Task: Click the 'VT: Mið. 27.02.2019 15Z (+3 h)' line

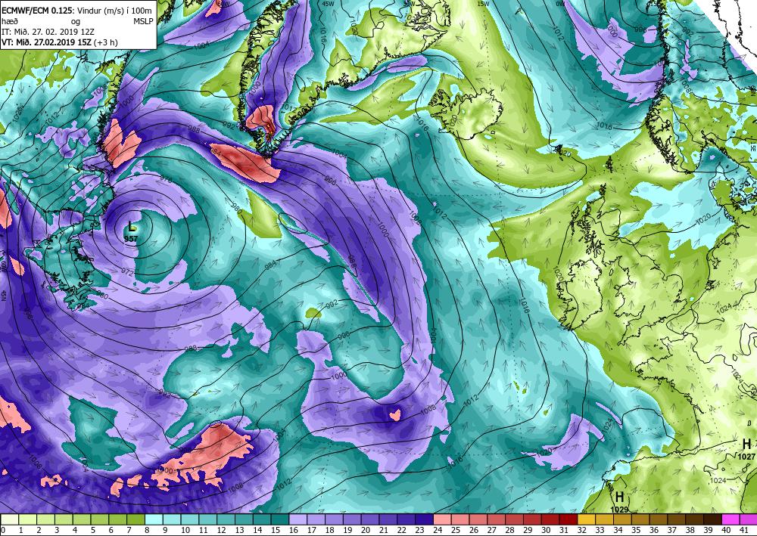Action: 60,42
